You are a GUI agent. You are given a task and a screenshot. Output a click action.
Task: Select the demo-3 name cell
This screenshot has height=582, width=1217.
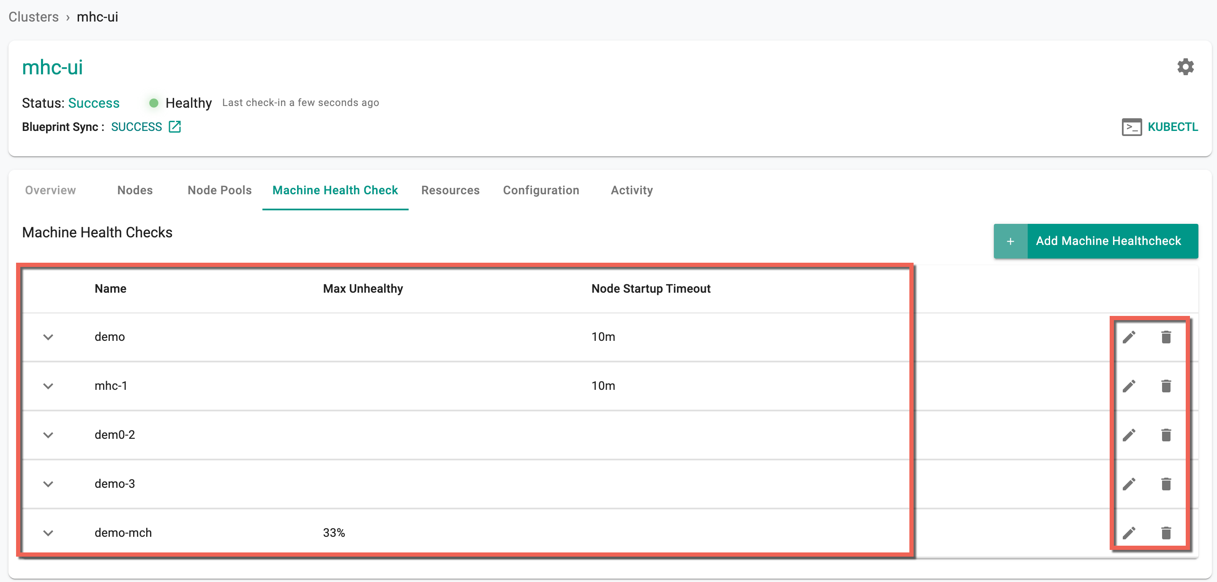point(115,484)
